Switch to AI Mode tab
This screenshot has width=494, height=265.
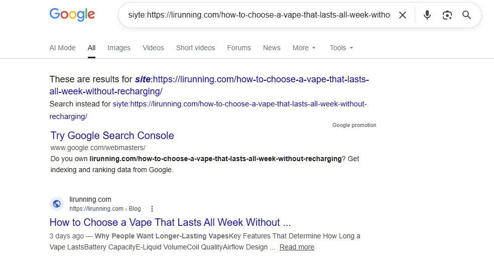tap(62, 48)
